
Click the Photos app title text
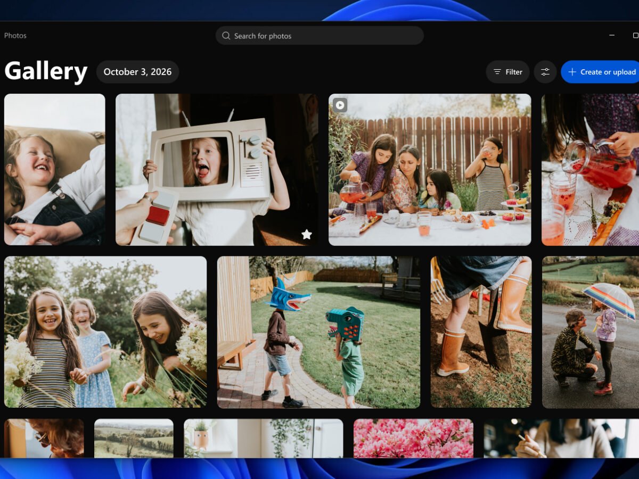(15, 36)
